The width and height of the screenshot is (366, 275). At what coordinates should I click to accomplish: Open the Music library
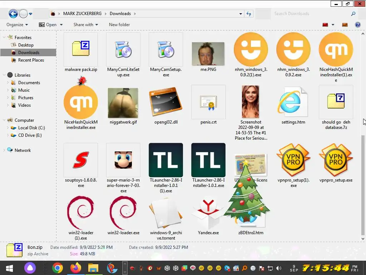click(x=24, y=90)
